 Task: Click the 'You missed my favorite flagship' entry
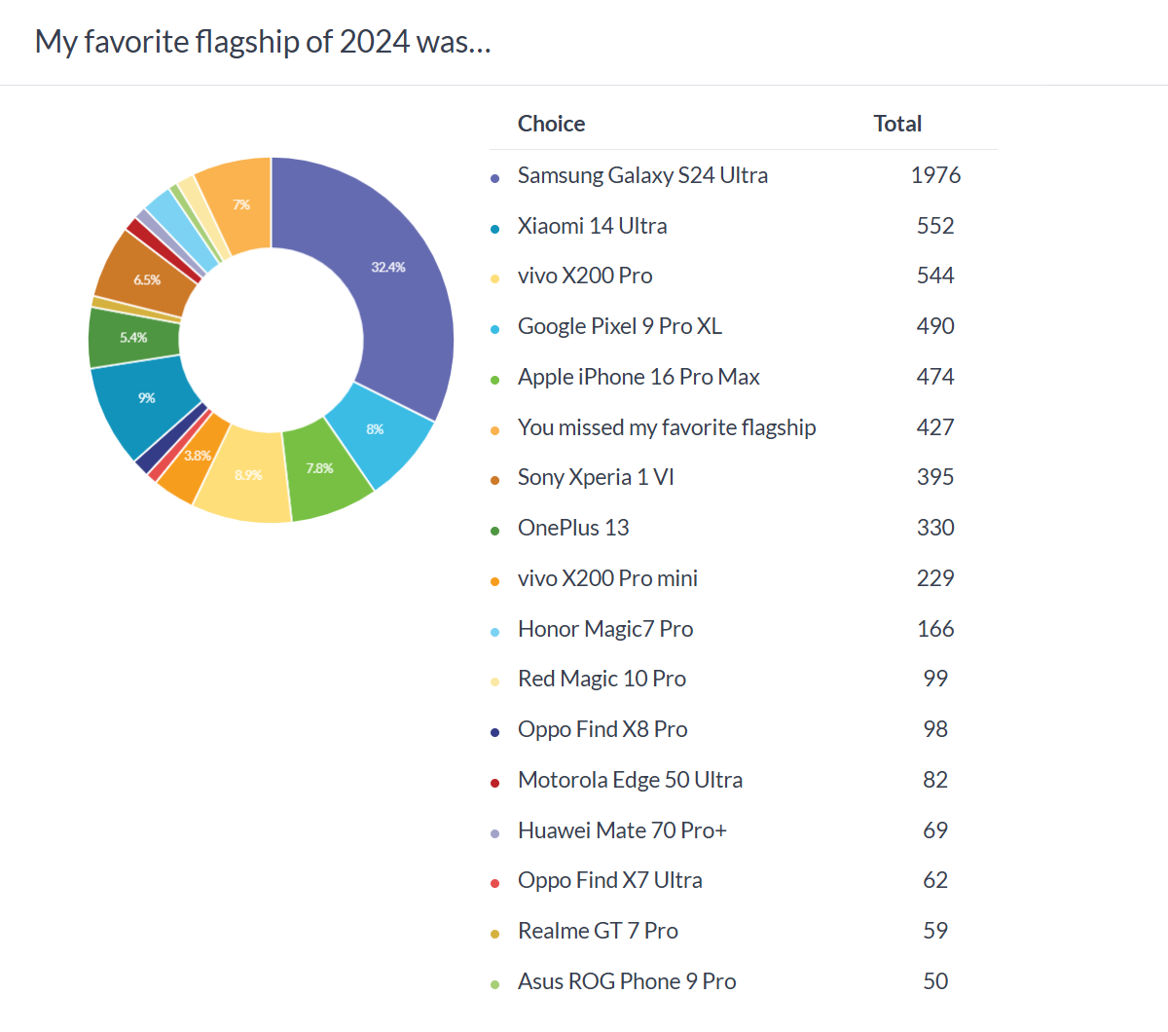666,427
